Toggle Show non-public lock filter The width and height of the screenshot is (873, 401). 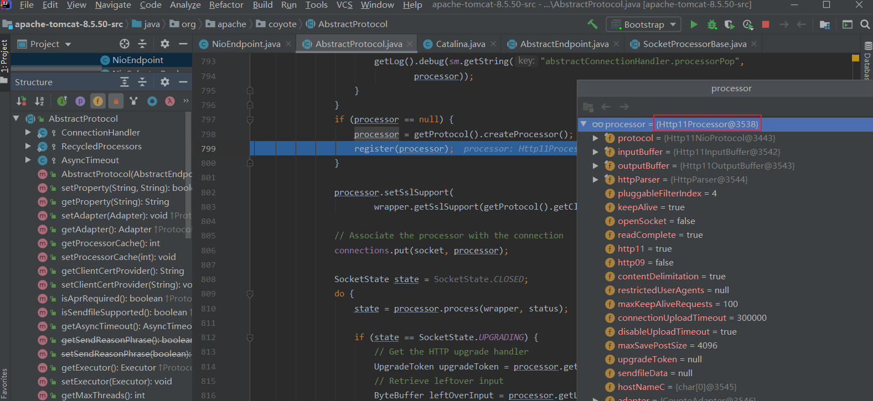click(x=116, y=101)
